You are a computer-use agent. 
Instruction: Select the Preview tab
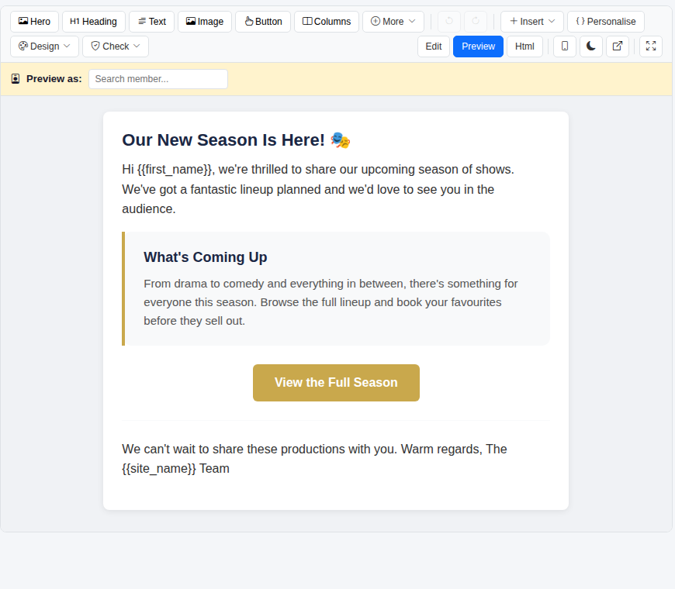click(x=478, y=46)
